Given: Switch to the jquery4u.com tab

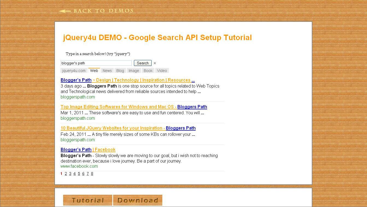Looking at the screenshot, I should tap(74, 71).
